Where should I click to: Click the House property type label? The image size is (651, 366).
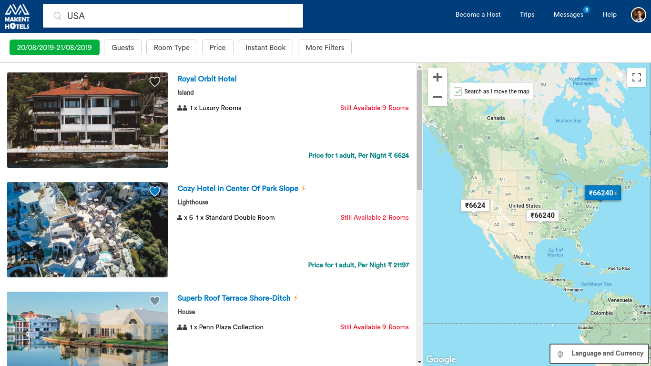click(x=186, y=312)
